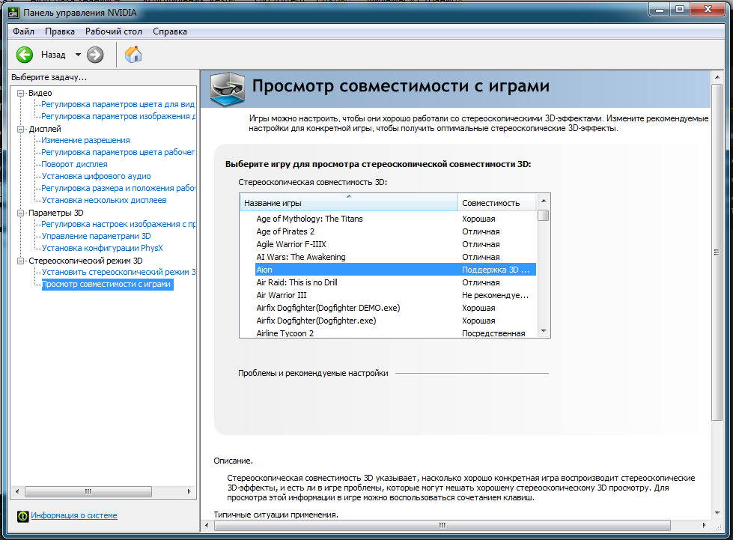Select Age of Mythology: The Titans row
The width and height of the screenshot is (733, 540).
point(388,219)
